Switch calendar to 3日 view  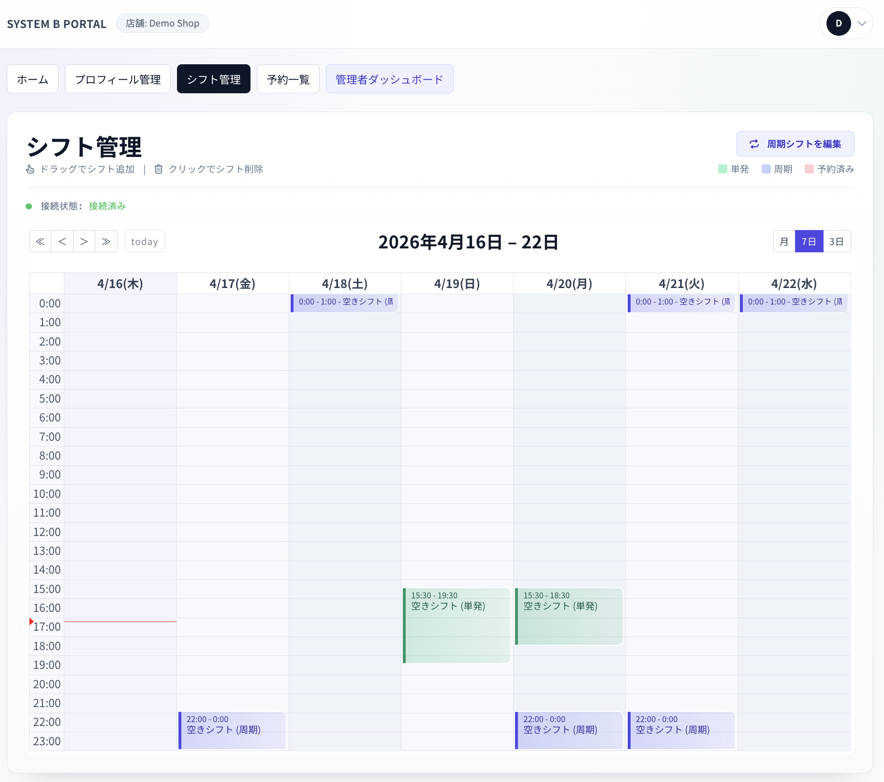click(x=836, y=241)
